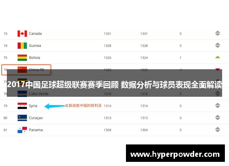Select Syria's total points 1314 in first column
This screenshot has width=229, height=166.
tap(108, 106)
